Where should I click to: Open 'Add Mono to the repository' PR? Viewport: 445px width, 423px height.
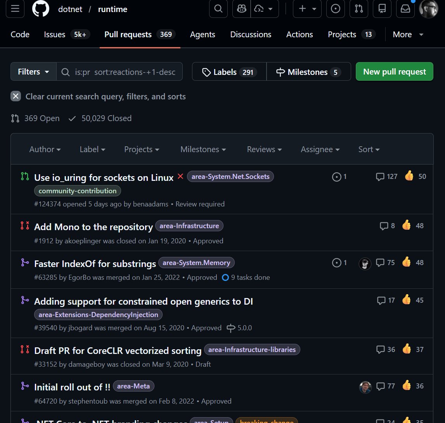pyautogui.click(x=94, y=227)
